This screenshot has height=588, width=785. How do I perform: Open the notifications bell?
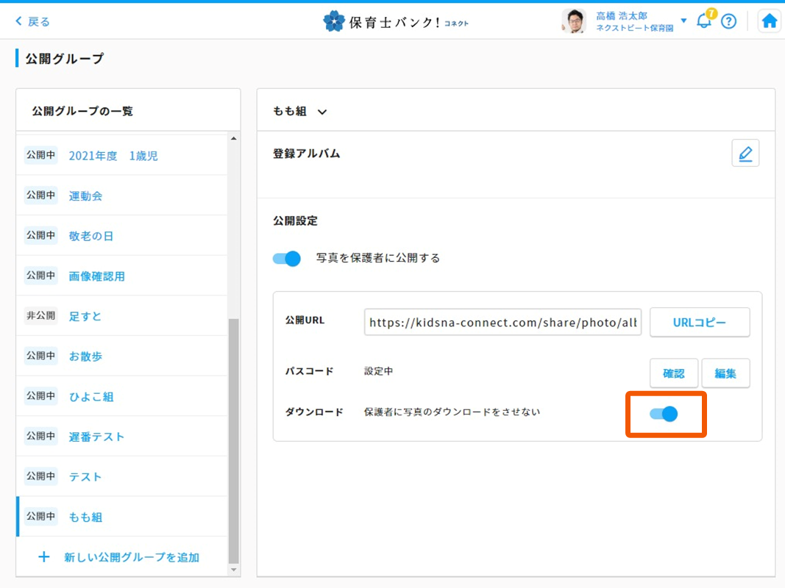[704, 21]
